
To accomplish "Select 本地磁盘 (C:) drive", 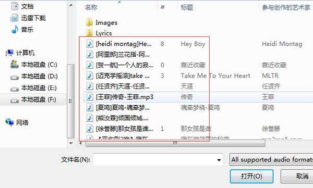I will tap(34, 65).
